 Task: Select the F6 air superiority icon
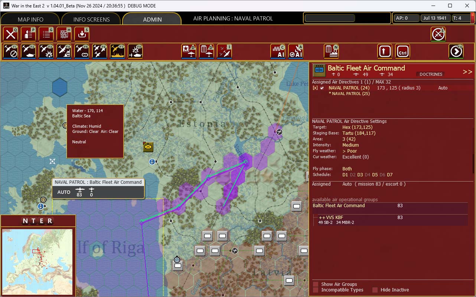coord(100,52)
